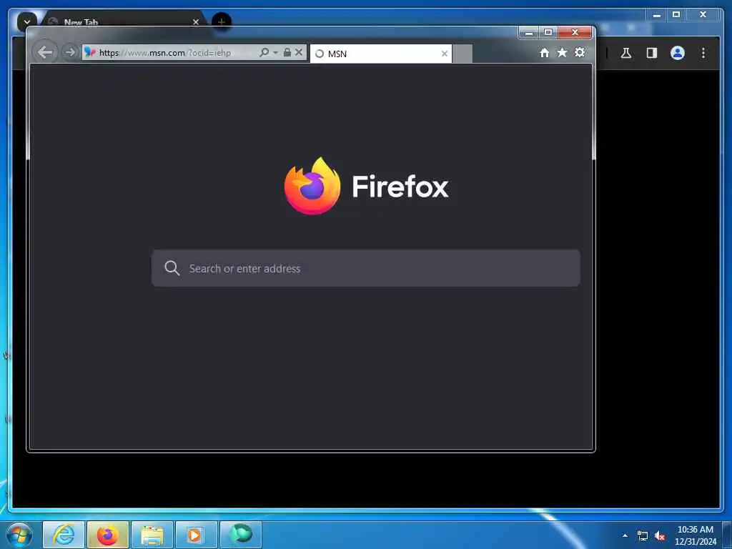Click the Show desktop button
732x549 pixels.
[727, 535]
